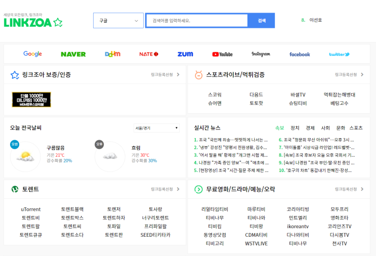The height and width of the screenshot is (256, 376).
Task: Open the Instagram logo link
Action: [261, 54]
